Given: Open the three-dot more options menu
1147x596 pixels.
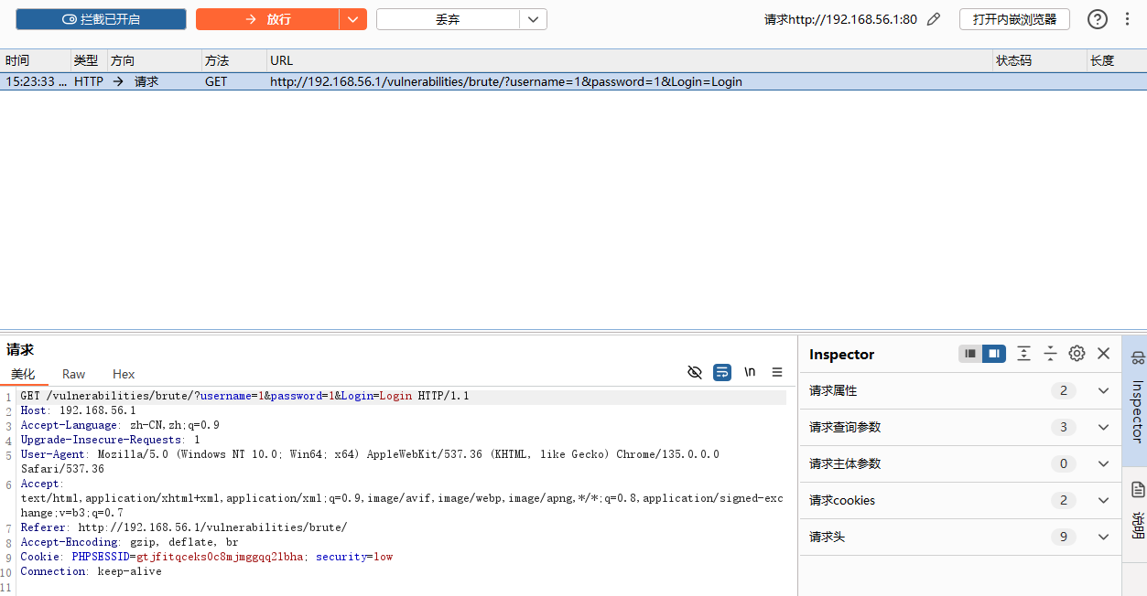Looking at the screenshot, I should point(1127,19).
